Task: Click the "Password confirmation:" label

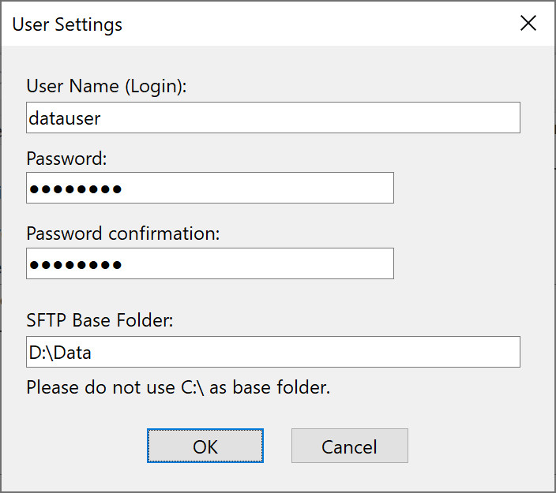Action: pos(122,233)
